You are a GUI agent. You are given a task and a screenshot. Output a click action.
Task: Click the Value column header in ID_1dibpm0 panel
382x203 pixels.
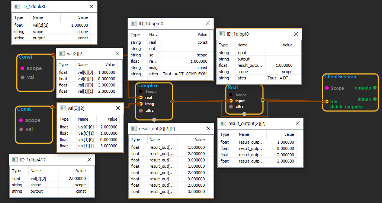tap(202, 35)
